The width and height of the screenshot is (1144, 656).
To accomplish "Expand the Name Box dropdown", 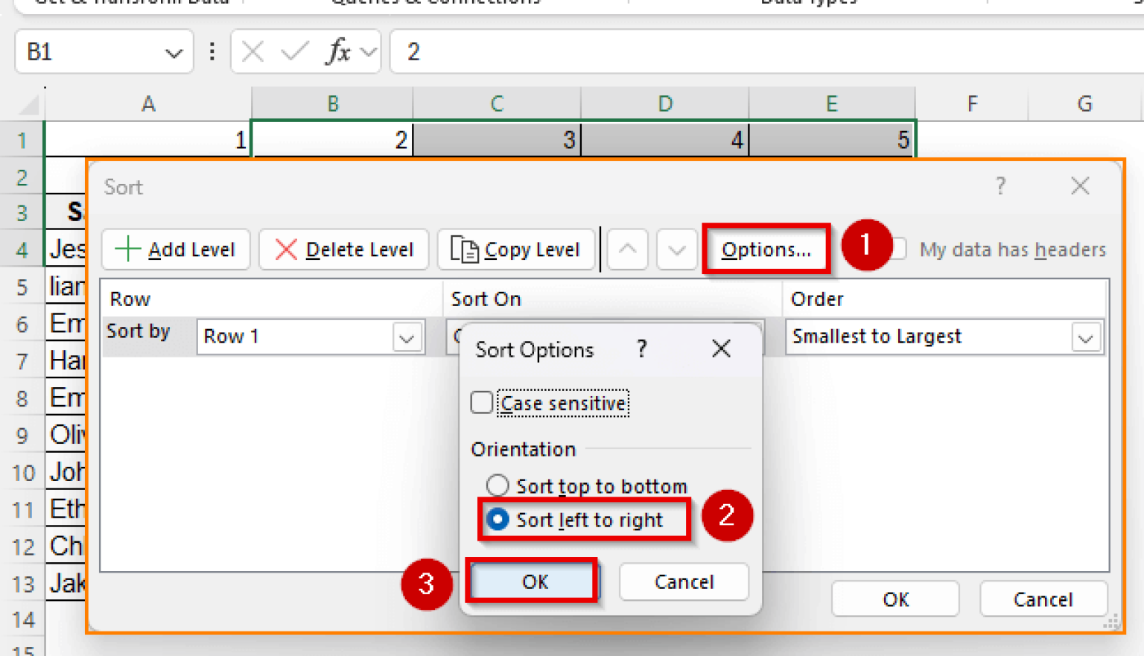I will [174, 53].
